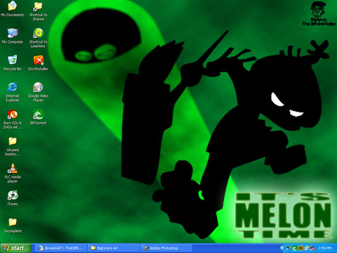Select the Burn CDs & DVDs shortcut
The height and width of the screenshot is (253, 337).
tap(13, 119)
